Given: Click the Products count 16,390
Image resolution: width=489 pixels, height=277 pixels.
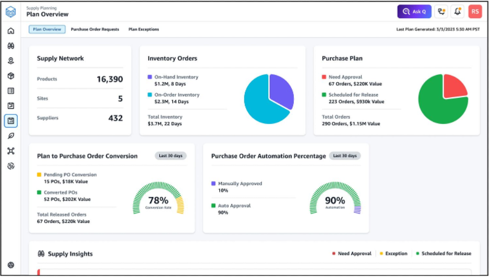Looking at the screenshot, I should (x=110, y=79).
